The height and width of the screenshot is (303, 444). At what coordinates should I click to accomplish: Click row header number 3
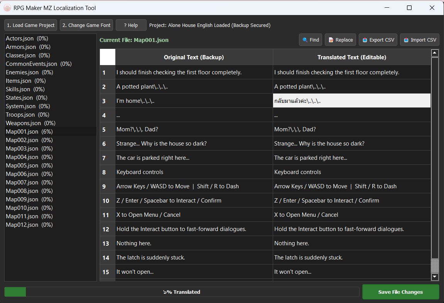(108, 101)
